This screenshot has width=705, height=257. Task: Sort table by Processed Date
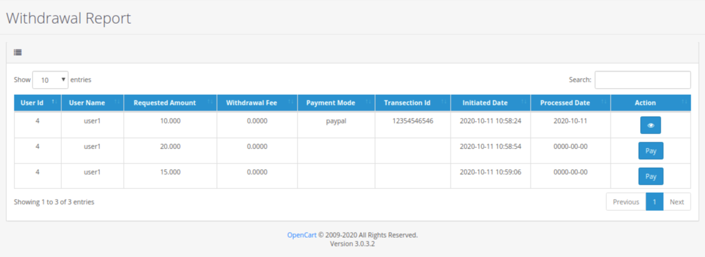[565, 102]
